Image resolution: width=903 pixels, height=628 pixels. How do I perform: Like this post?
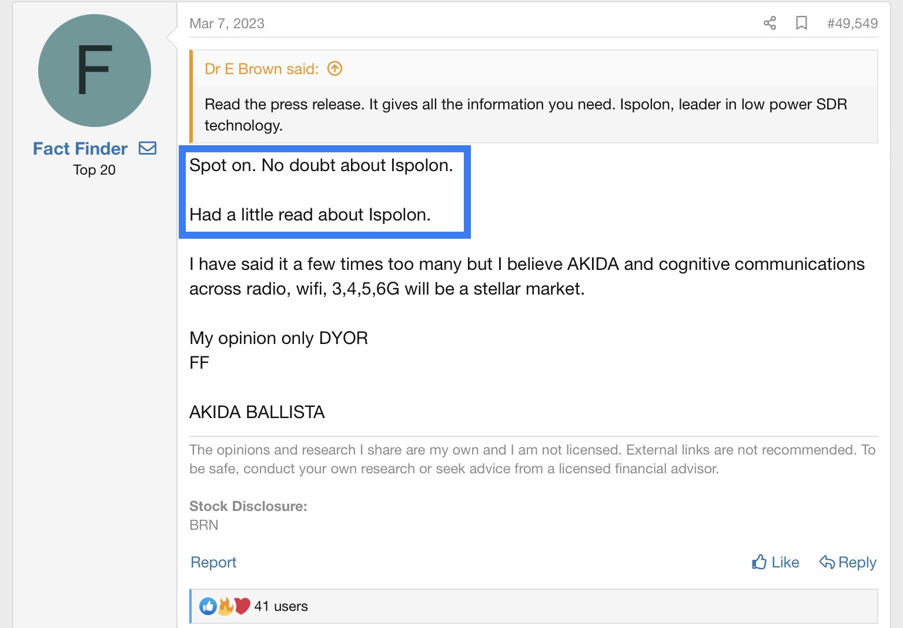click(x=775, y=563)
